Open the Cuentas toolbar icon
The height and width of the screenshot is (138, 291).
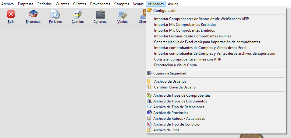(x=77, y=14)
